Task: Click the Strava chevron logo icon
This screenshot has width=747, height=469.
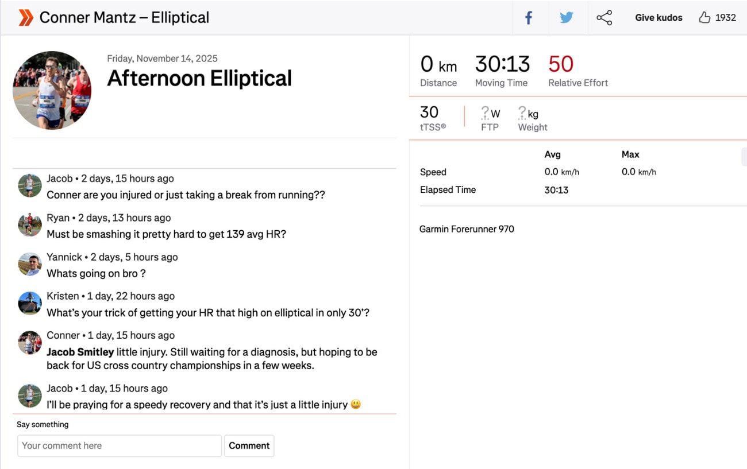Action: (x=26, y=18)
